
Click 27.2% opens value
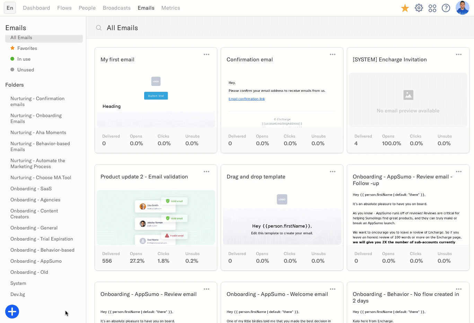[137, 261]
